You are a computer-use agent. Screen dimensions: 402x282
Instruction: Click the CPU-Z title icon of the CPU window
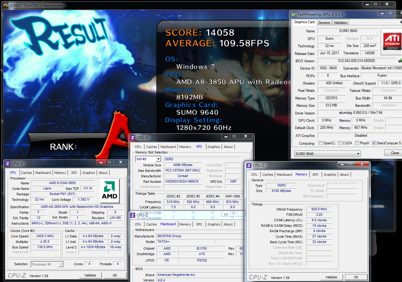tap(8, 164)
